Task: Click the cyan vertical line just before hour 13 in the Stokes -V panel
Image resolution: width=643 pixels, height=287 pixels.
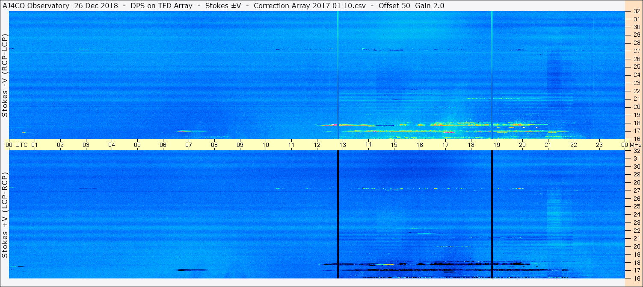Action: pos(338,75)
